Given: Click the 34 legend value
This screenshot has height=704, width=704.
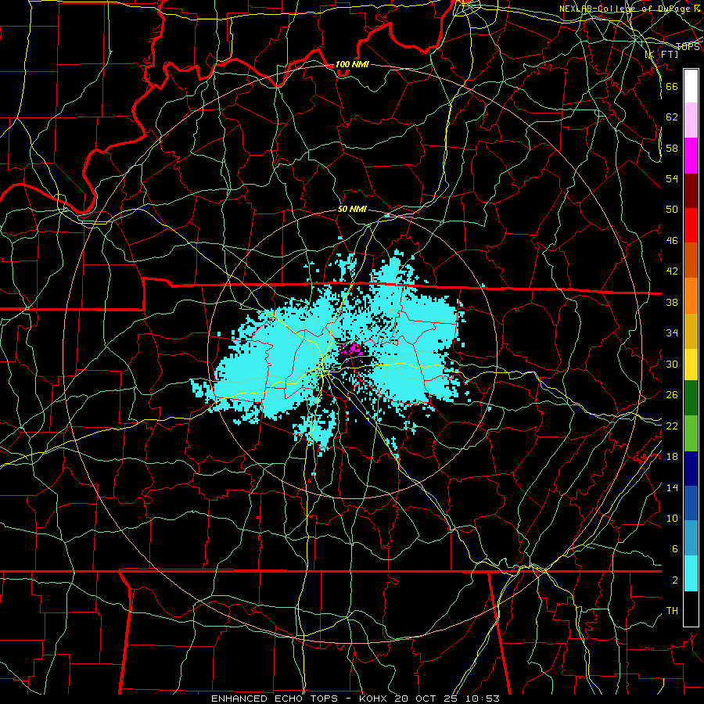Looking at the screenshot, I should coord(672,332).
